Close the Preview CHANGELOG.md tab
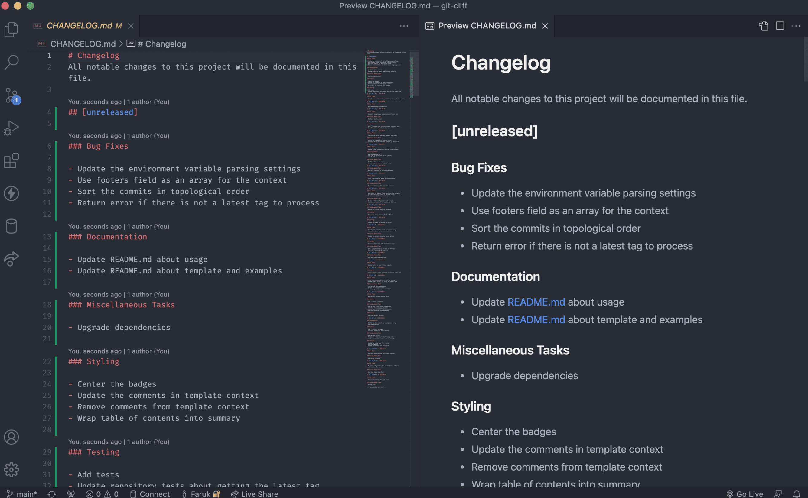 545,26
